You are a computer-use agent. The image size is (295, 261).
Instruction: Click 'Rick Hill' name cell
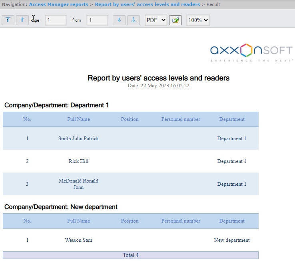click(x=78, y=161)
